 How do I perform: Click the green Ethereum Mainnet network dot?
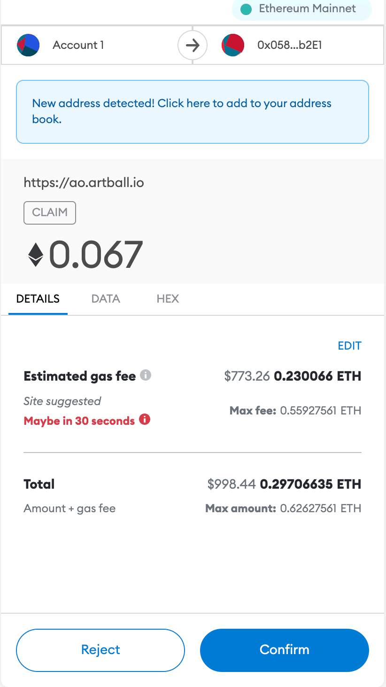(246, 9)
